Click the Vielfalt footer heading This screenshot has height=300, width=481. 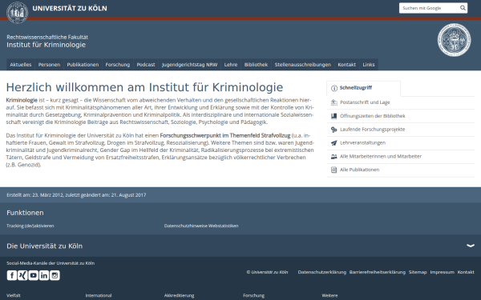pos(14,296)
